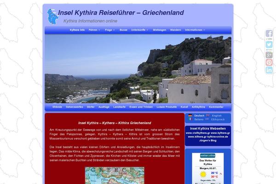Open the Kommentar page

click(216, 107)
